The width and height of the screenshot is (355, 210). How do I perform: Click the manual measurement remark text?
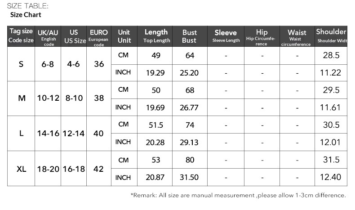click(x=238, y=195)
